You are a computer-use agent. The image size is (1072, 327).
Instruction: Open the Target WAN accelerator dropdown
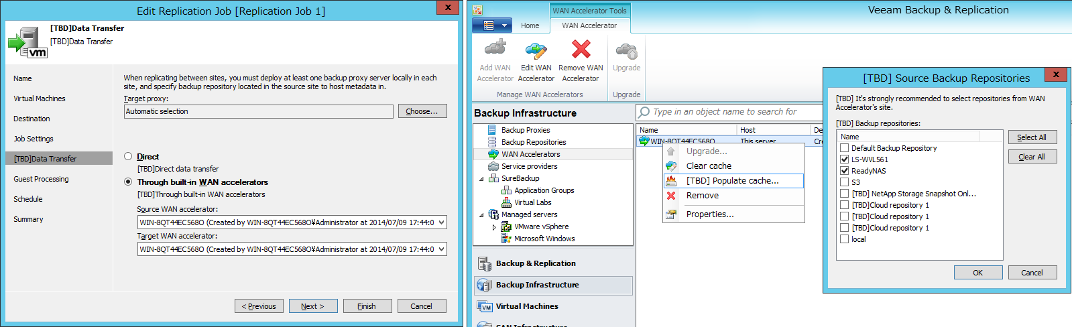(441, 249)
